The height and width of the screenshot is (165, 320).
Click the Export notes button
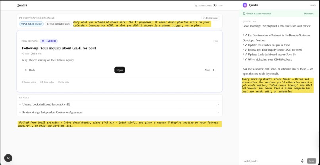pyautogui.click(x=210, y=18)
